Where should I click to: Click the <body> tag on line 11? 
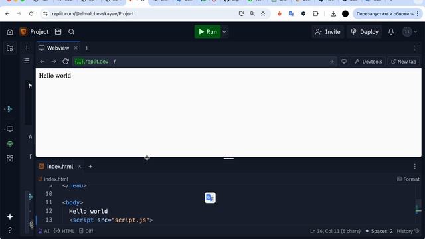72,202
